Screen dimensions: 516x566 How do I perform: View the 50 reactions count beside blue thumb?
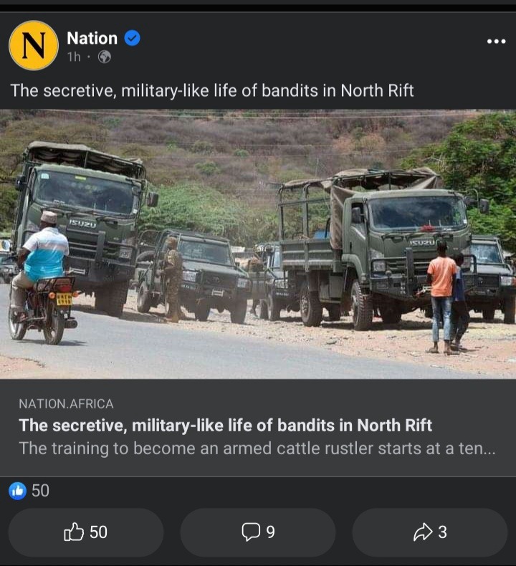point(40,491)
